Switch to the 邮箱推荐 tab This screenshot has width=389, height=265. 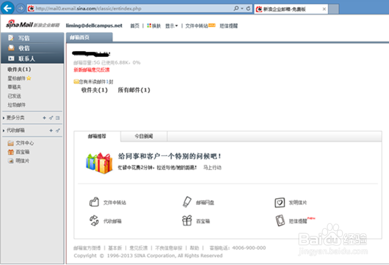[x=97, y=136]
